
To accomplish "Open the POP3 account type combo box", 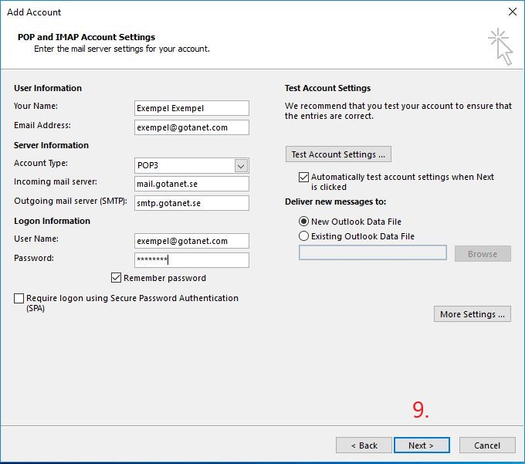I will [x=191, y=166].
